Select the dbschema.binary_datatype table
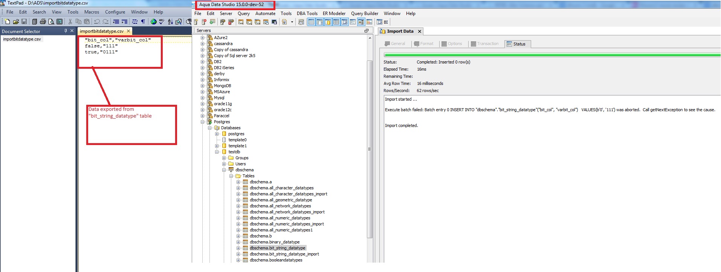Image resolution: width=721 pixels, height=272 pixels. [274, 242]
